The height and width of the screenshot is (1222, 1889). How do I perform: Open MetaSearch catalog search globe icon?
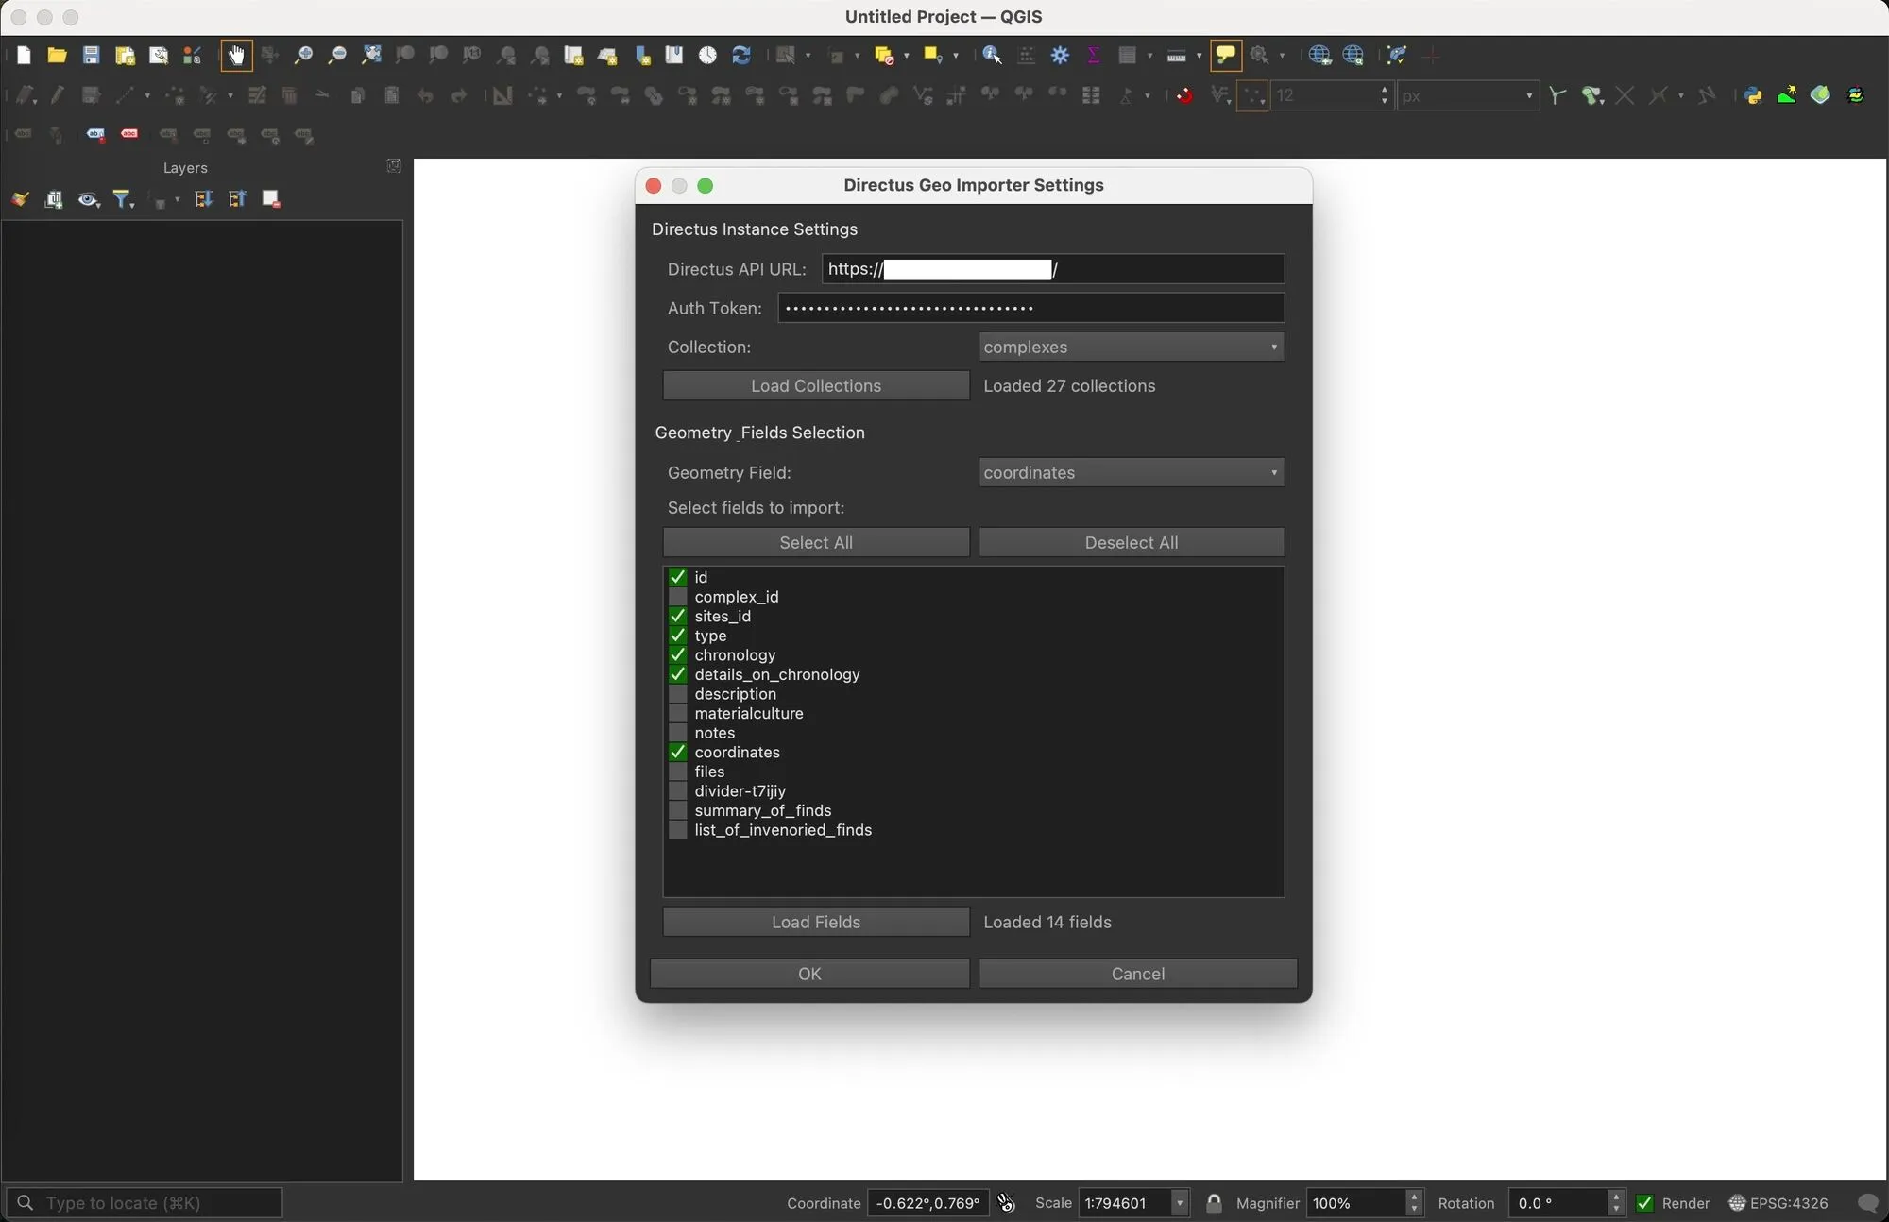pyautogui.click(x=1354, y=56)
